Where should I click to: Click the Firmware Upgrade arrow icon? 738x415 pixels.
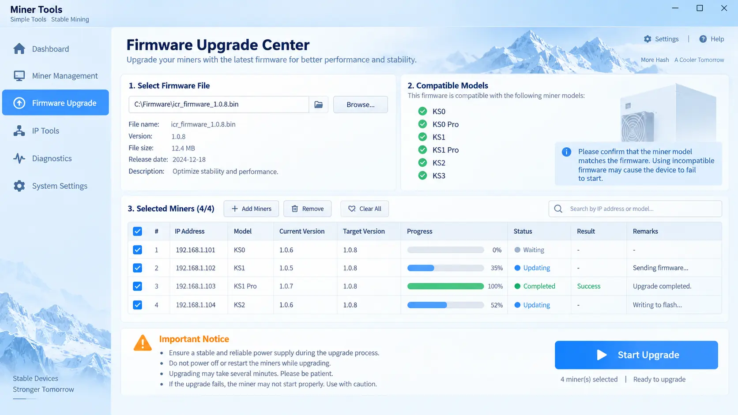click(19, 103)
